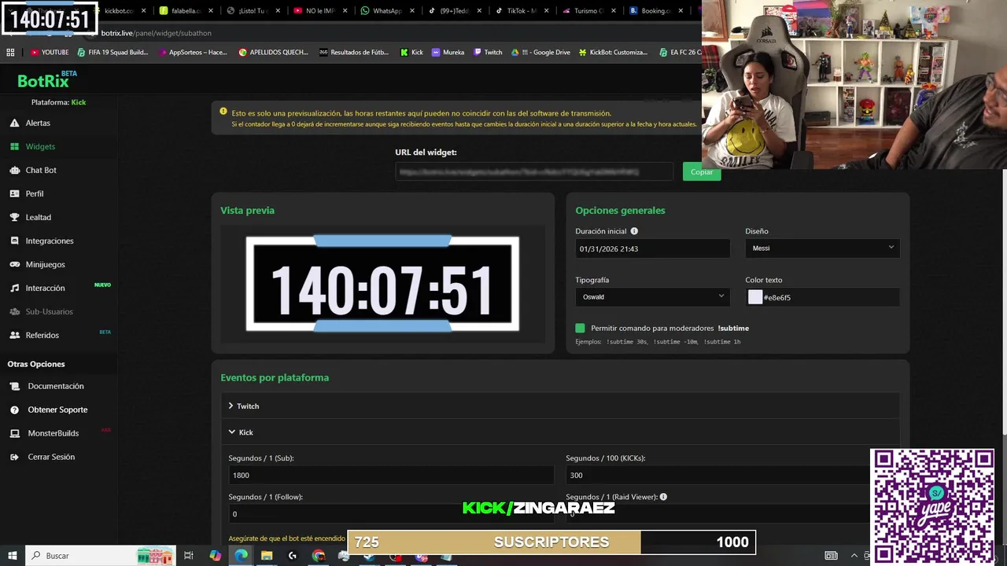Screen dimensions: 1007x566
Task: Open the Diseño dropdown showing Messi
Action: pos(822,248)
